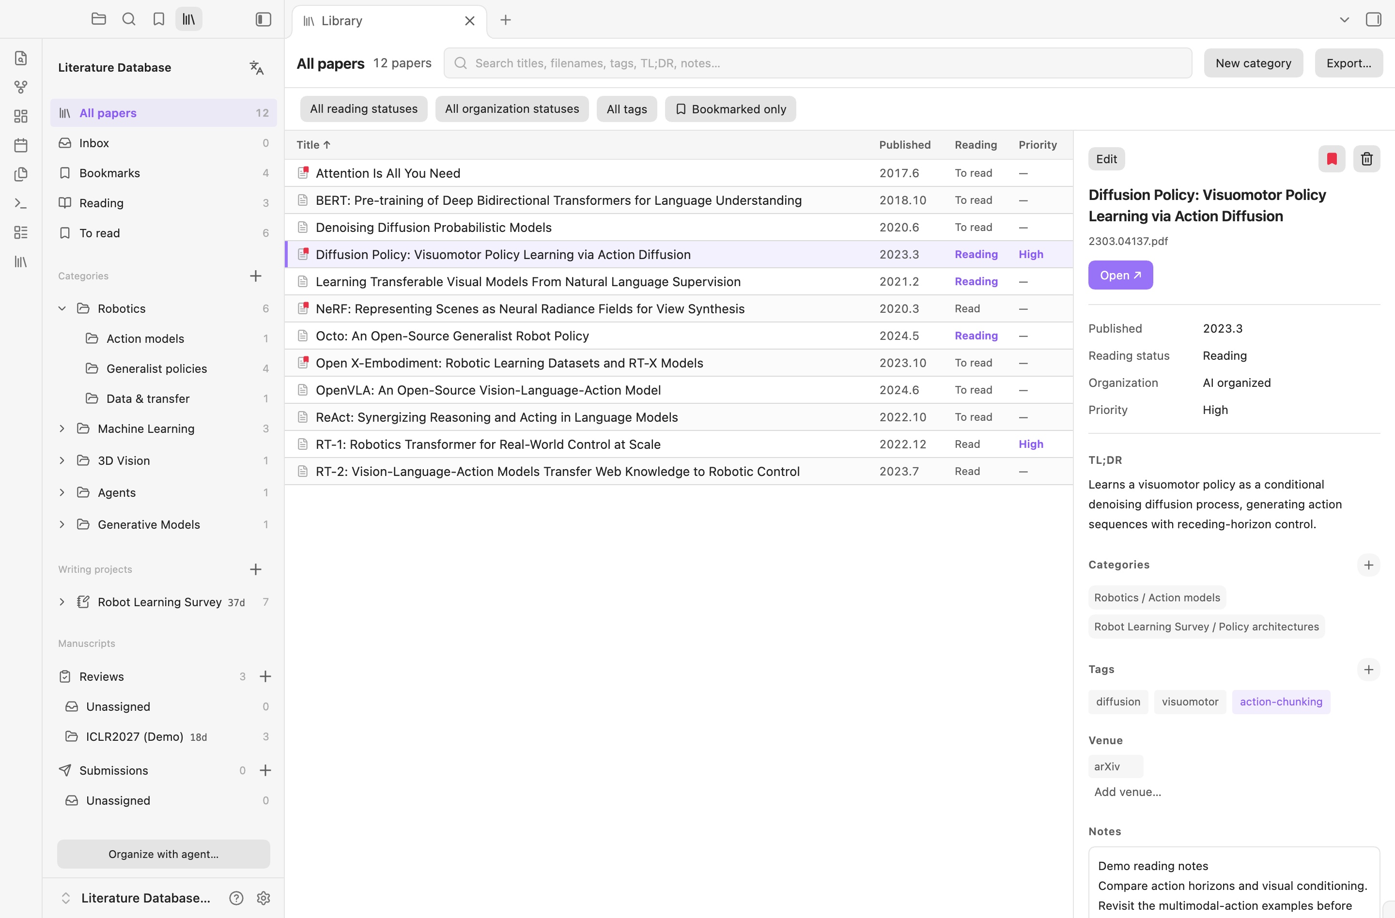
Task: Open the calendar icon in ribbon
Action: coord(20,145)
